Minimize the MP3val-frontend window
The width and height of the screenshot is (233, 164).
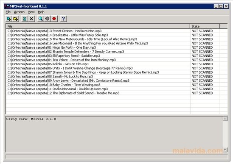click(216, 6)
